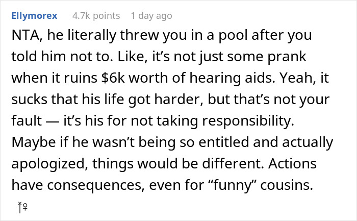357x221 pixels.
Task: Click the female symbol icon below the comment
Action: pyautogui.click(x=25, y=207)
